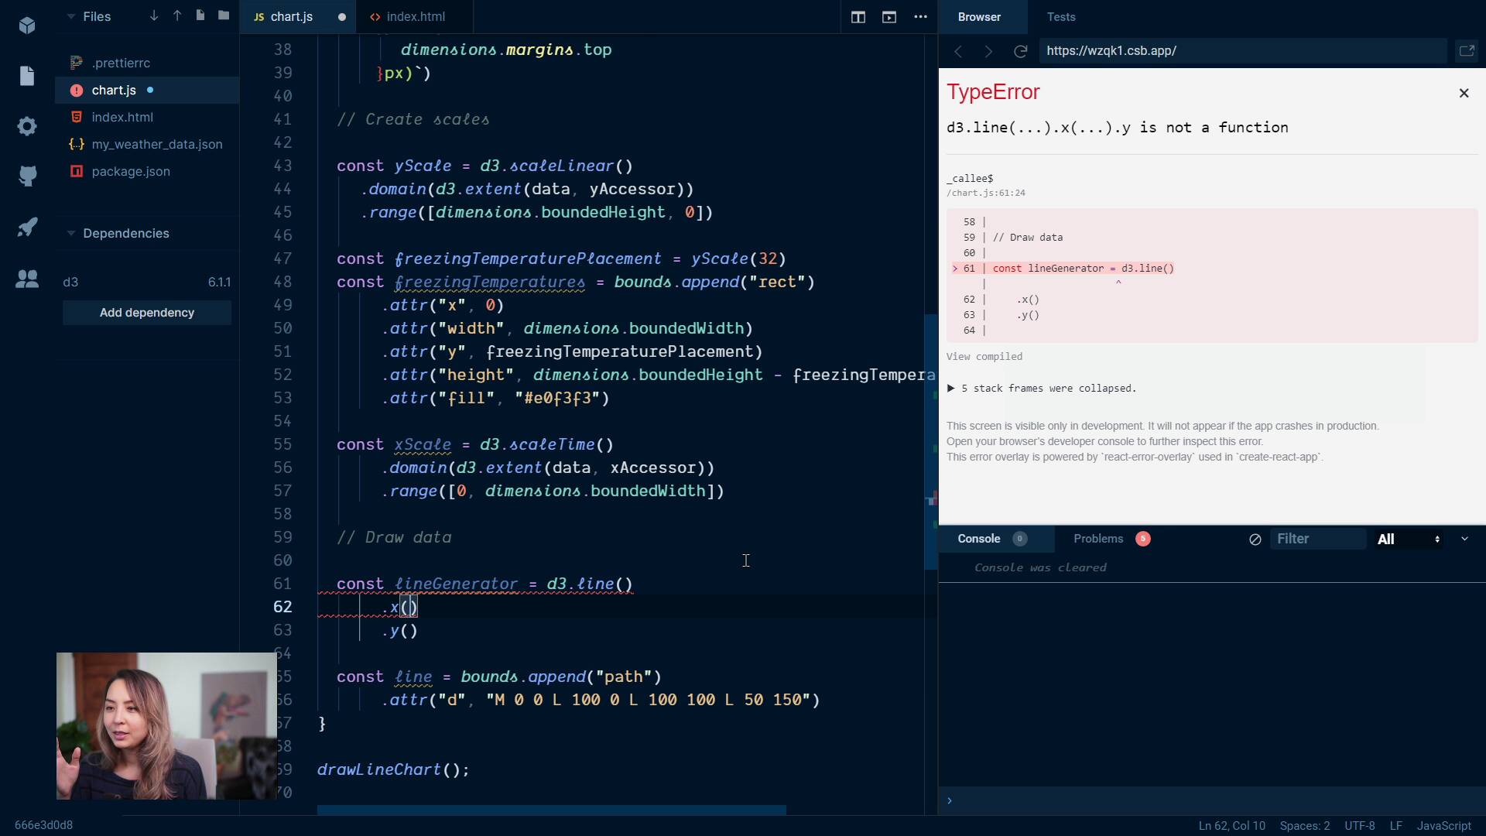Toggle the preview pane icon
Screen dimensions: 1486x836
pos(889,17)
